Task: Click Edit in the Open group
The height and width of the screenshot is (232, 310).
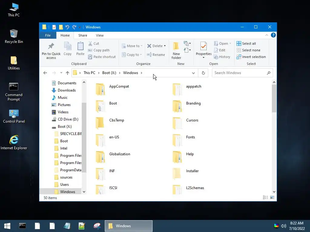Action: point(220,50)
